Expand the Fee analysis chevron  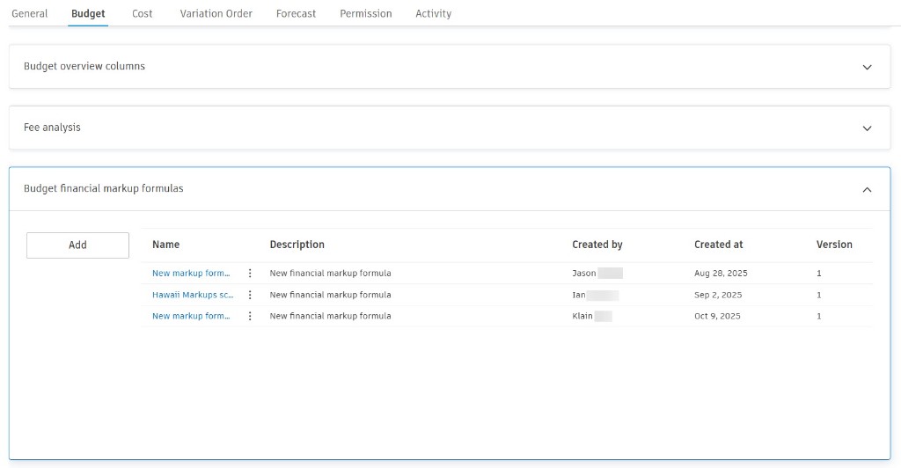pos(867,128)
